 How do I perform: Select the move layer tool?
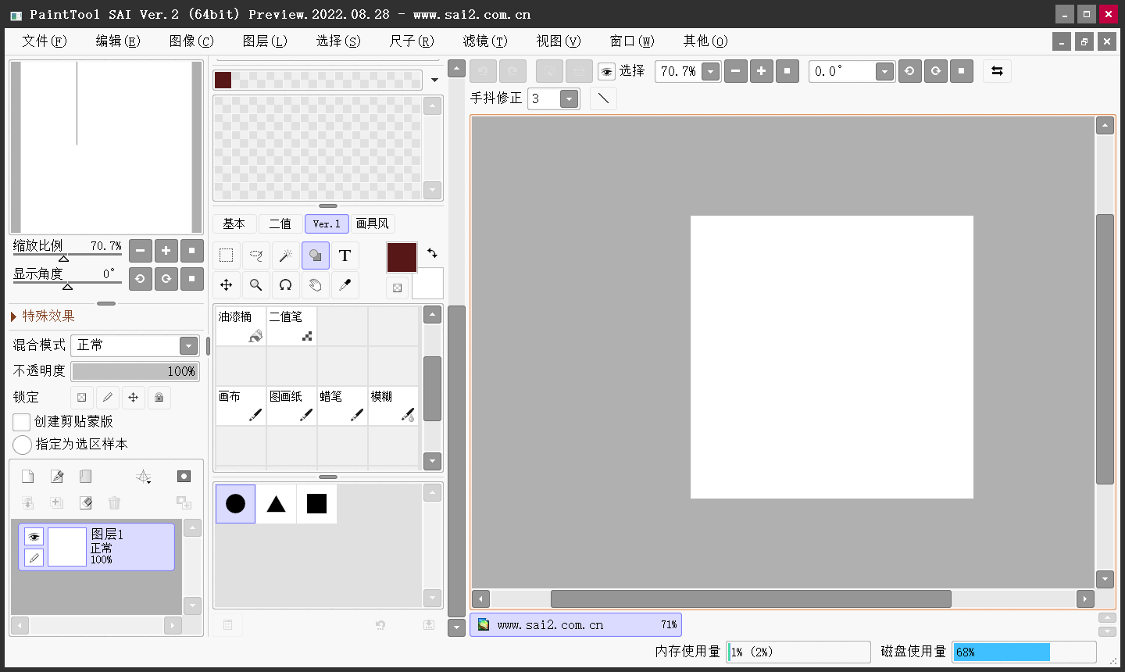click(227, 285)
